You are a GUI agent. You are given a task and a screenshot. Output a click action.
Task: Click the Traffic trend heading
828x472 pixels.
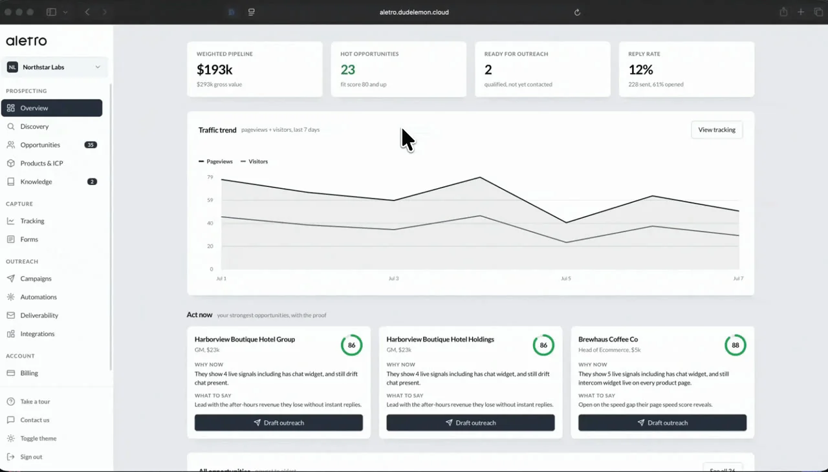217,130
